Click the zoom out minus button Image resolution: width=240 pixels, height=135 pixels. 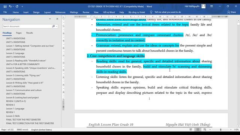pyautogui.click(x=210, y=130)
